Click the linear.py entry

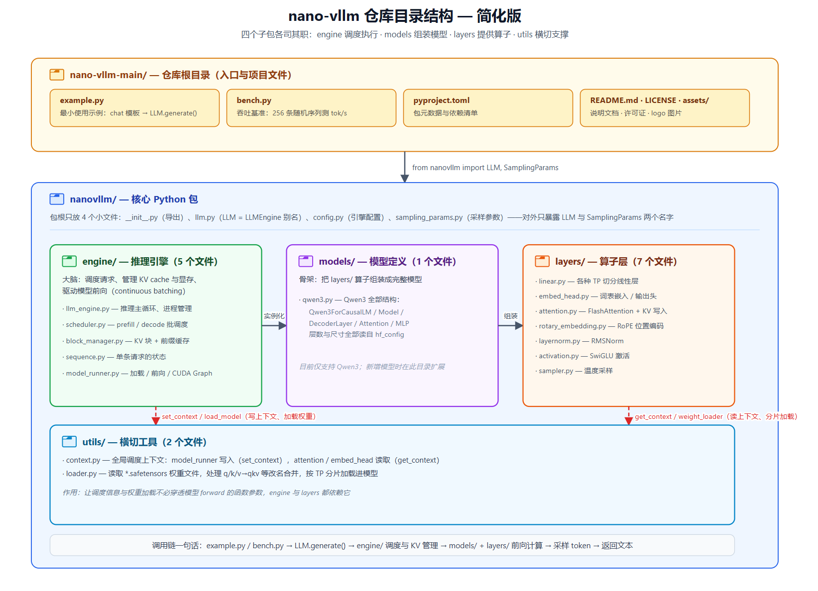click(x=587, y=281)
